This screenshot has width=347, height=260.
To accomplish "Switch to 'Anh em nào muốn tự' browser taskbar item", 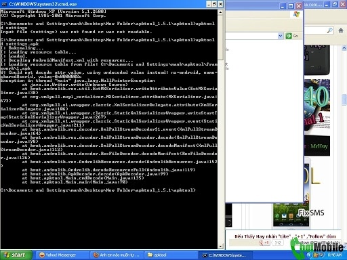I will [117, 255].
